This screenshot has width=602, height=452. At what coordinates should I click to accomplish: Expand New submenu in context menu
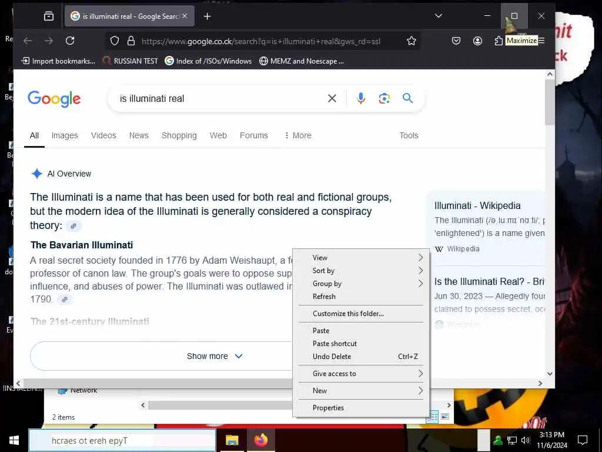coord(361,391)
